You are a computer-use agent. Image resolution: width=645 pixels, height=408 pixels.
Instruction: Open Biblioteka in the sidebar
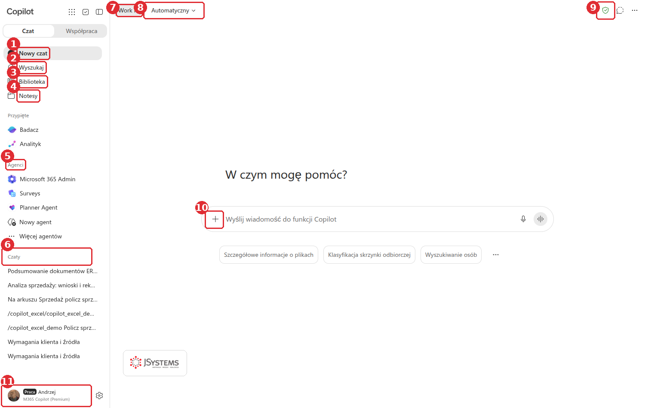click(x=32, y=82)
